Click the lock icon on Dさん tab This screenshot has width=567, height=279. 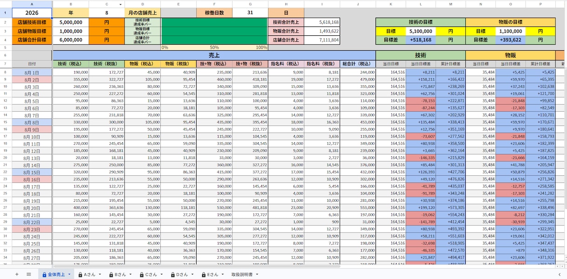173,274
